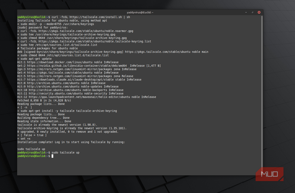295x193 pixels.
Task: Minimize the terminal window
Action: pos(246,12)
